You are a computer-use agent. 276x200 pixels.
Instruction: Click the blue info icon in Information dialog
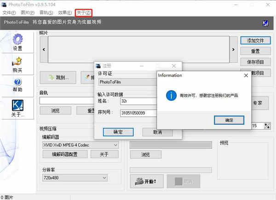171,95
